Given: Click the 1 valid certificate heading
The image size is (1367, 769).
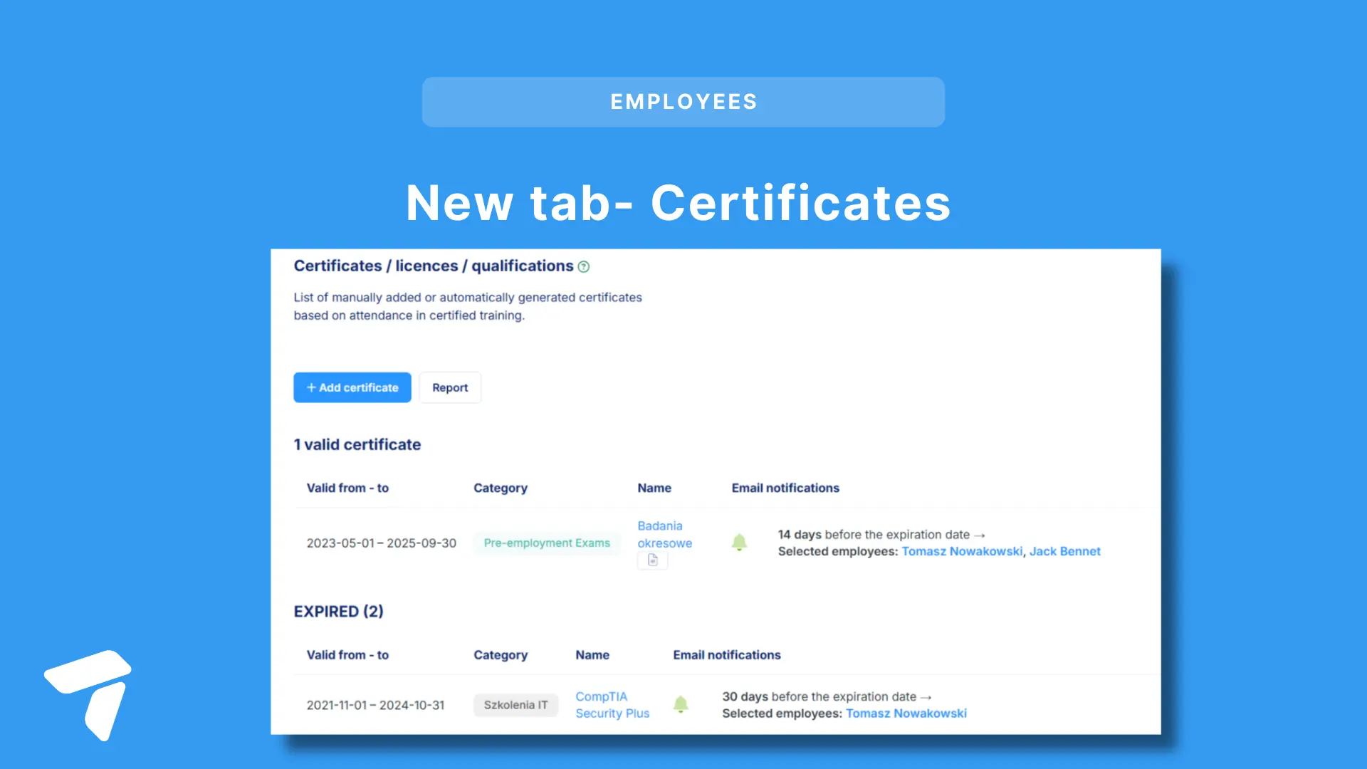Looking at the screenshot, I should (357, 444).
